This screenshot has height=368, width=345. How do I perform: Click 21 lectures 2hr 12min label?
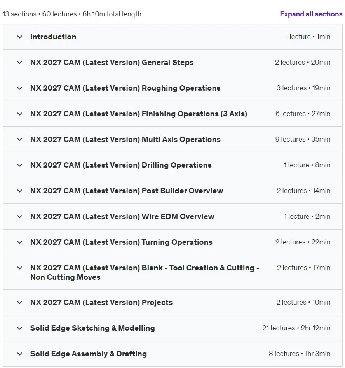pyautogui.click(x=296, y=328)
